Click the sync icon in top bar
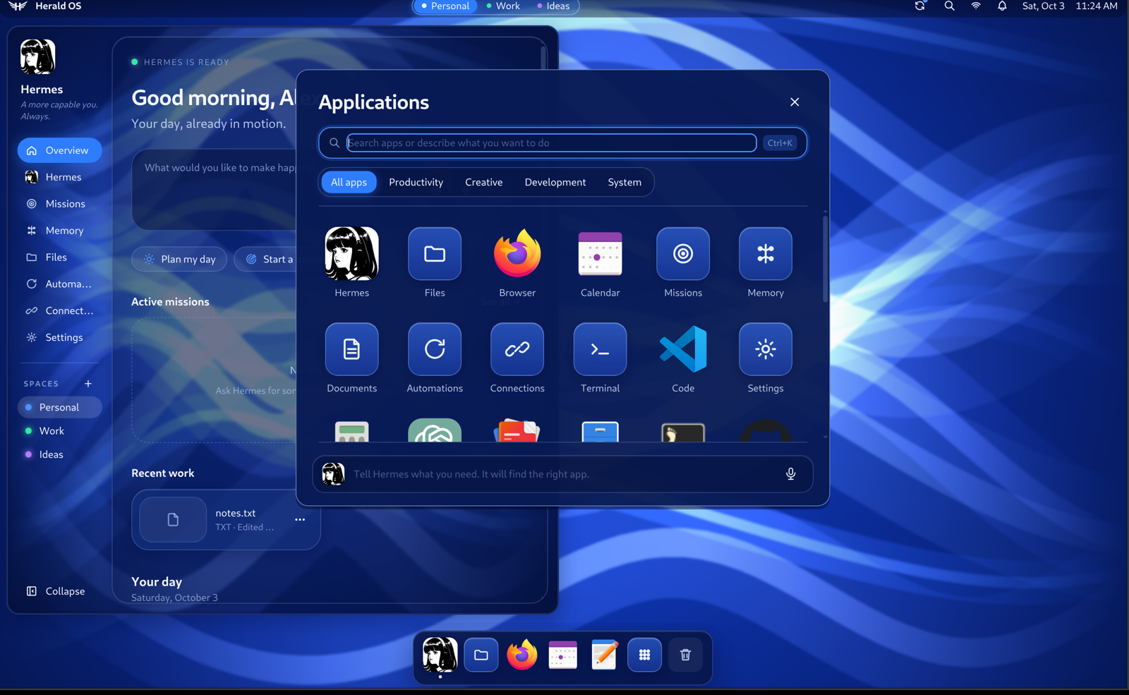1129x695 pixels. click(920, 6)
